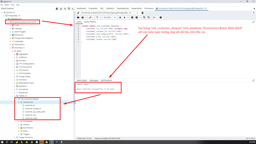This screenshot has height=144, width=256.
Task: Collapse the Servers (1) tree node
Action: click(x=2, y=13)
